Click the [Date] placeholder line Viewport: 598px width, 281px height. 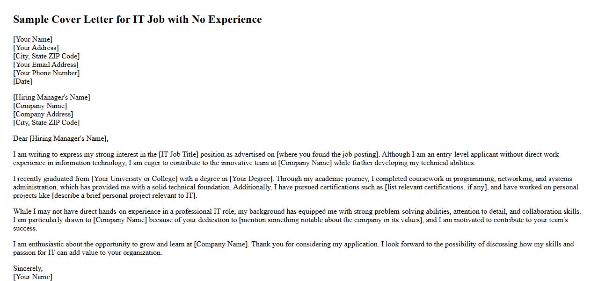22,81
